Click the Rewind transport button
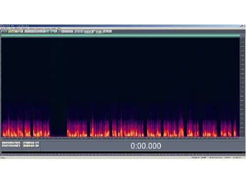The image size is (246, 184). pos(7,146)
